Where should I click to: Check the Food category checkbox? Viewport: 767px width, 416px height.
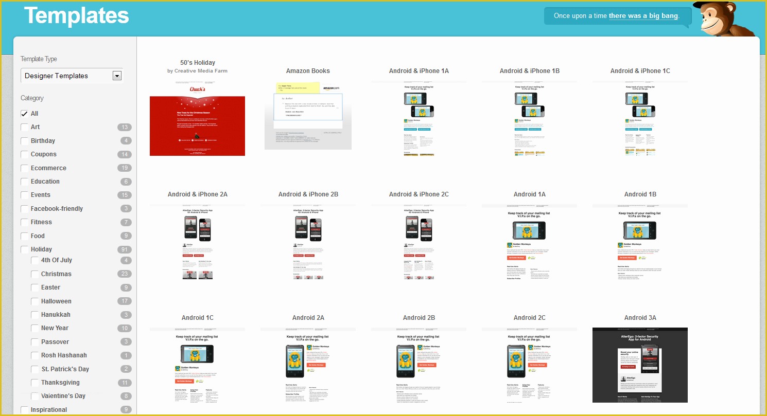coord(24,236)
